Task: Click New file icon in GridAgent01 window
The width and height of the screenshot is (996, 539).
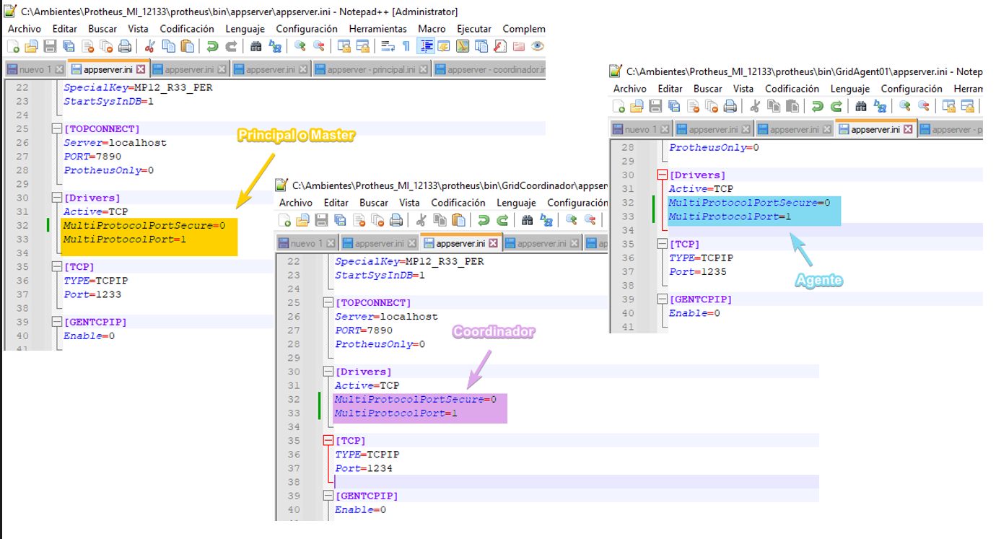Action: coord(619,106)
